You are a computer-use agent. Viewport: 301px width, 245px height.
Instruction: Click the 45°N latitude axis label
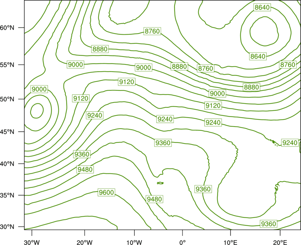[7, 132]
